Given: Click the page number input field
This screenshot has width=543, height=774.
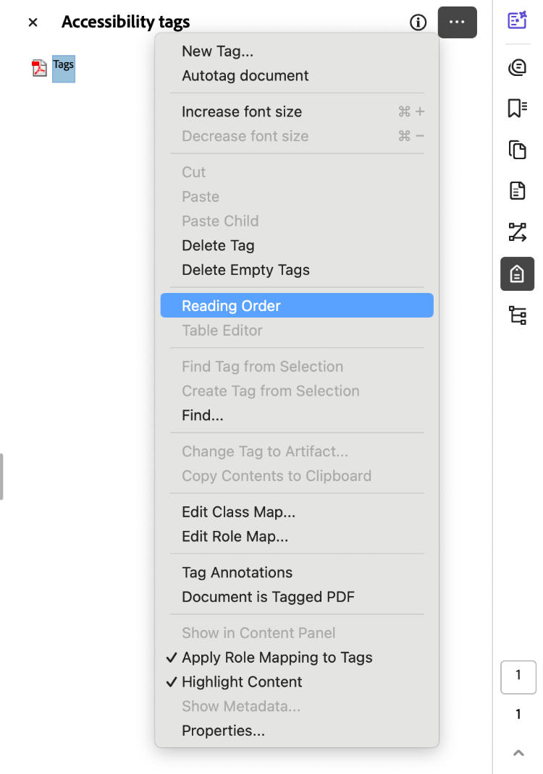Looking at the screenshot, I should click(x=518, y=677).
